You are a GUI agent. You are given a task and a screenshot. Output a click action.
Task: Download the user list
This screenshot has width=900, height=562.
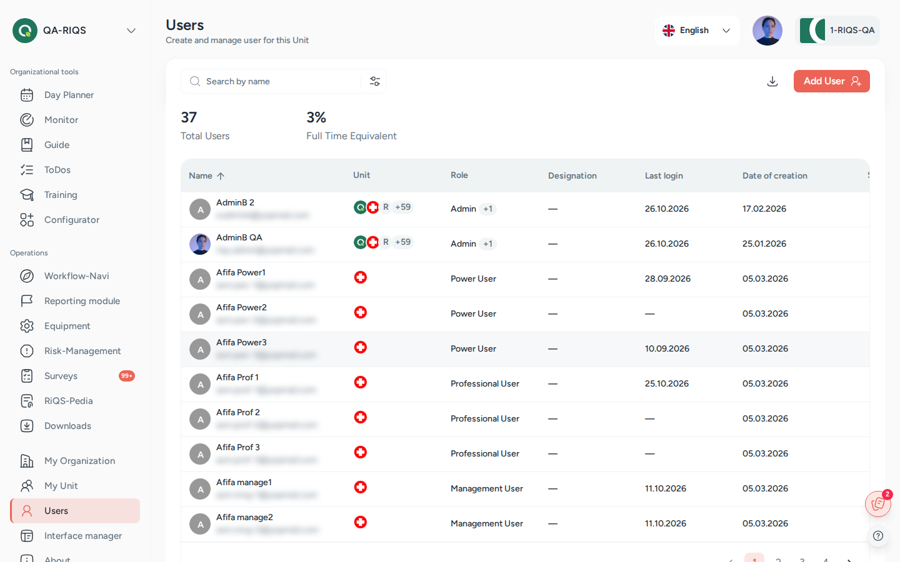pos(772,81)
